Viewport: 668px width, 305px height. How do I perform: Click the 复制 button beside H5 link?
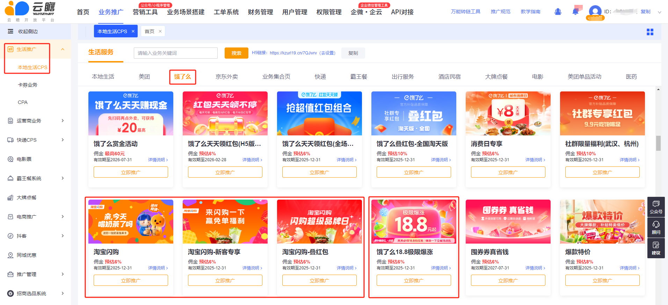tap(353, 53)
